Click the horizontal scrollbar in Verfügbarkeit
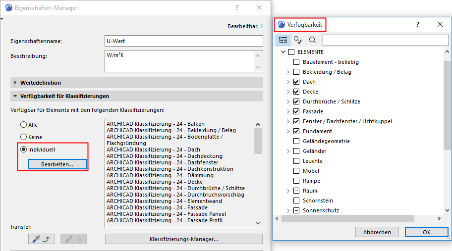This screenshot has height=251, width=452. coord(347,218)
